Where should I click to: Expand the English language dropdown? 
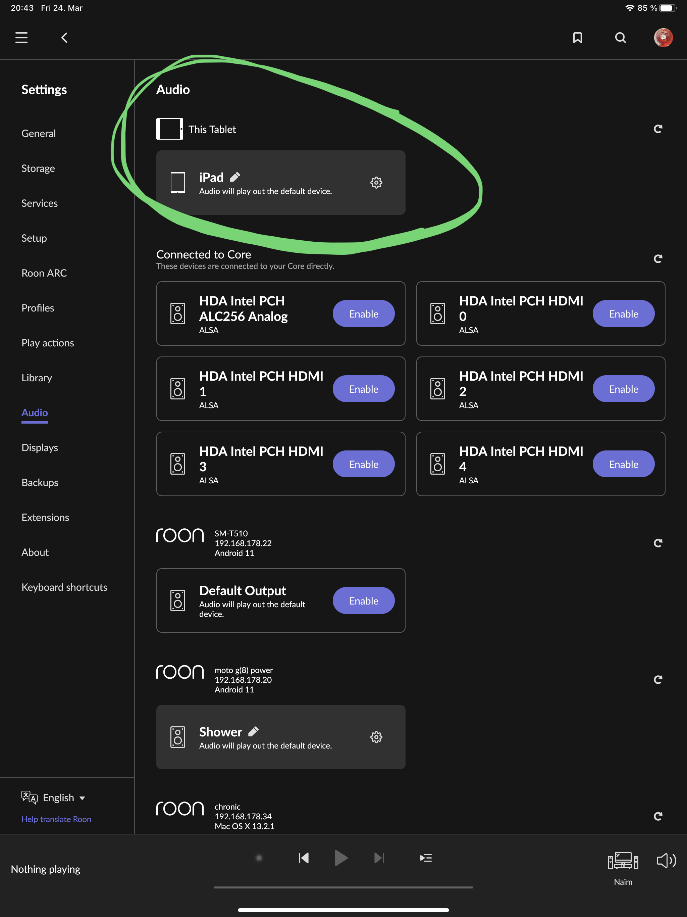pos(64,798)
